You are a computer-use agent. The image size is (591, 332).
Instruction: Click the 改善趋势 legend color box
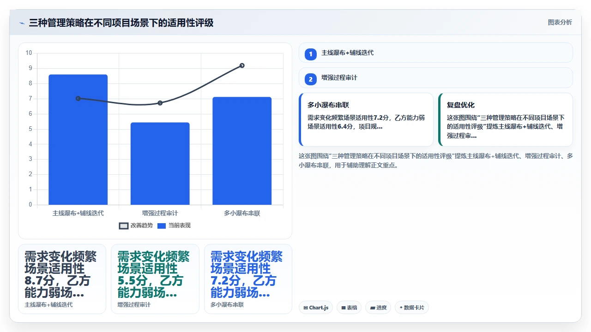coord(124,226)
